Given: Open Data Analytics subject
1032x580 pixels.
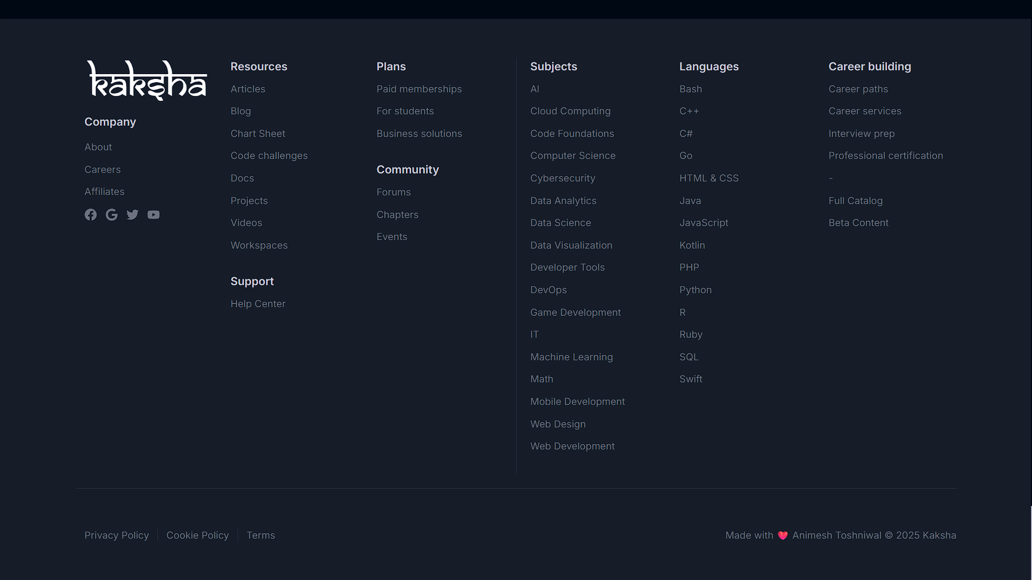Looking at the screenshot, I should pos(563,201).
